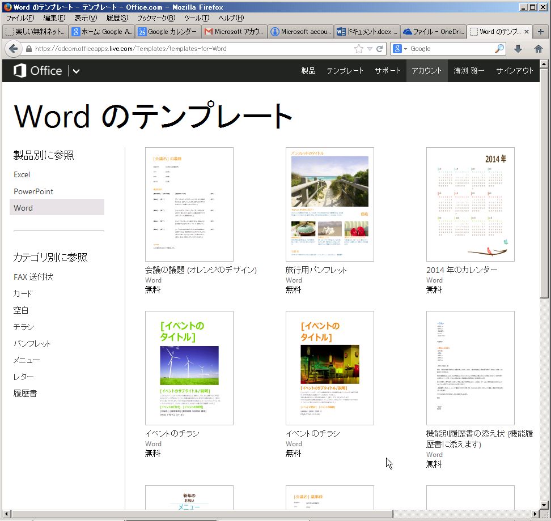Click the 2014 年のカレンダー title link
The width and height of the screenshot is (551, 521).
pyautogui.click(x=462, y=270)
